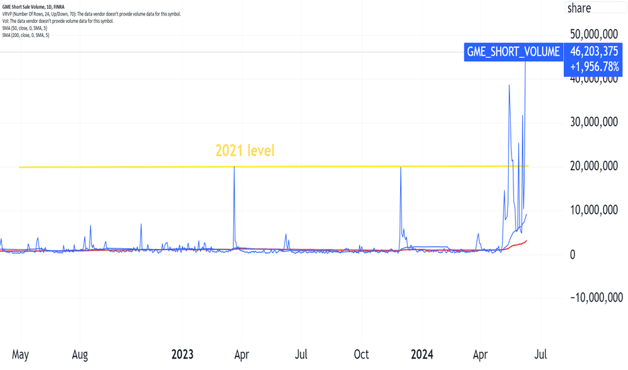
Task: Click the 46,203,375 last value label
Action: click(x=594, y=51)
